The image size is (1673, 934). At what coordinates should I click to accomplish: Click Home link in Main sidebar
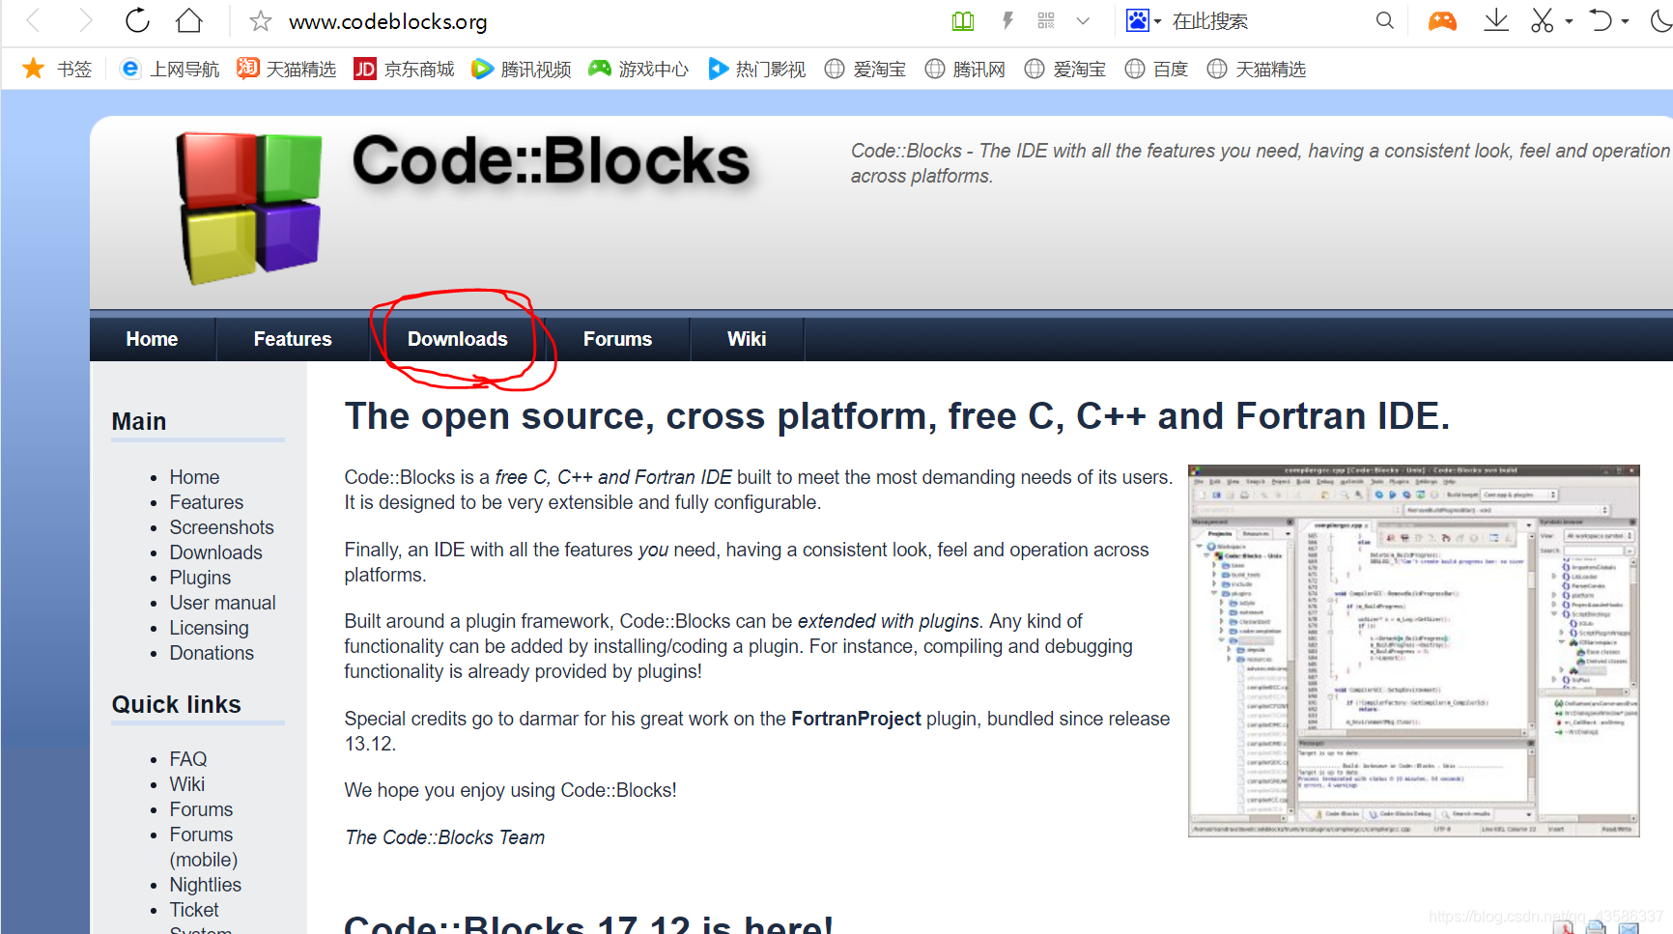click(x=194, y=477)
